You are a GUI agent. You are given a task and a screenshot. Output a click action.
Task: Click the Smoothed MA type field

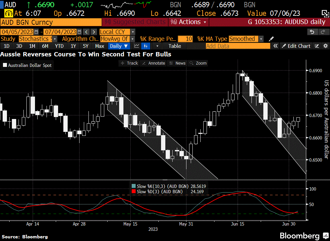244,39
